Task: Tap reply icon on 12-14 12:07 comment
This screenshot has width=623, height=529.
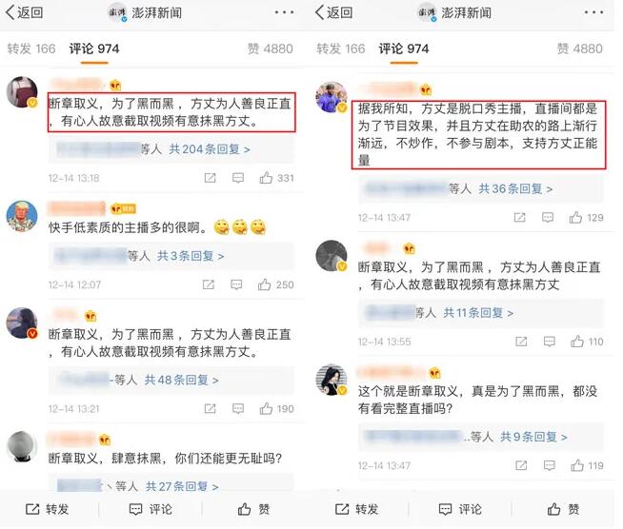Action: [237, 284]
